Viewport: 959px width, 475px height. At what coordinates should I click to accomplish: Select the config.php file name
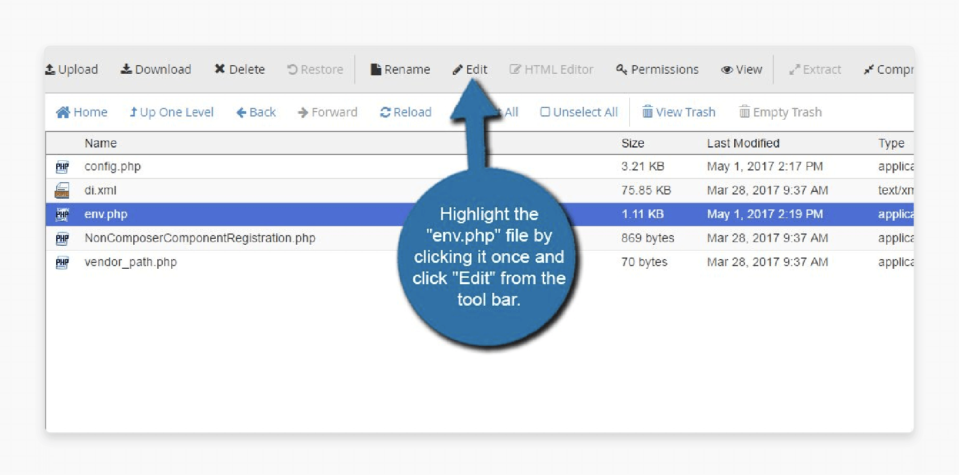[x=112, y=167]
